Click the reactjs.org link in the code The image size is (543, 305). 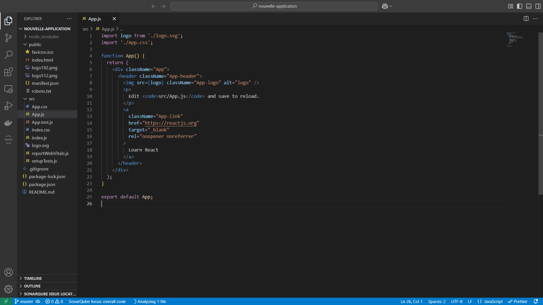click(171, 123)
